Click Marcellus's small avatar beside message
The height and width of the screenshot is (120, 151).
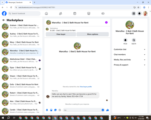(48, 97)
